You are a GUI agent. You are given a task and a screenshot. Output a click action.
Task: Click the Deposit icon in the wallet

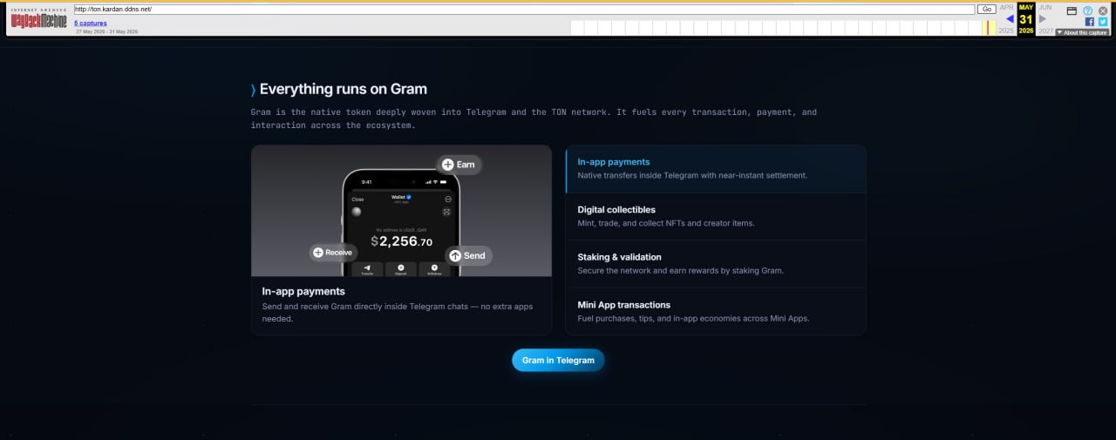point(401,269)
